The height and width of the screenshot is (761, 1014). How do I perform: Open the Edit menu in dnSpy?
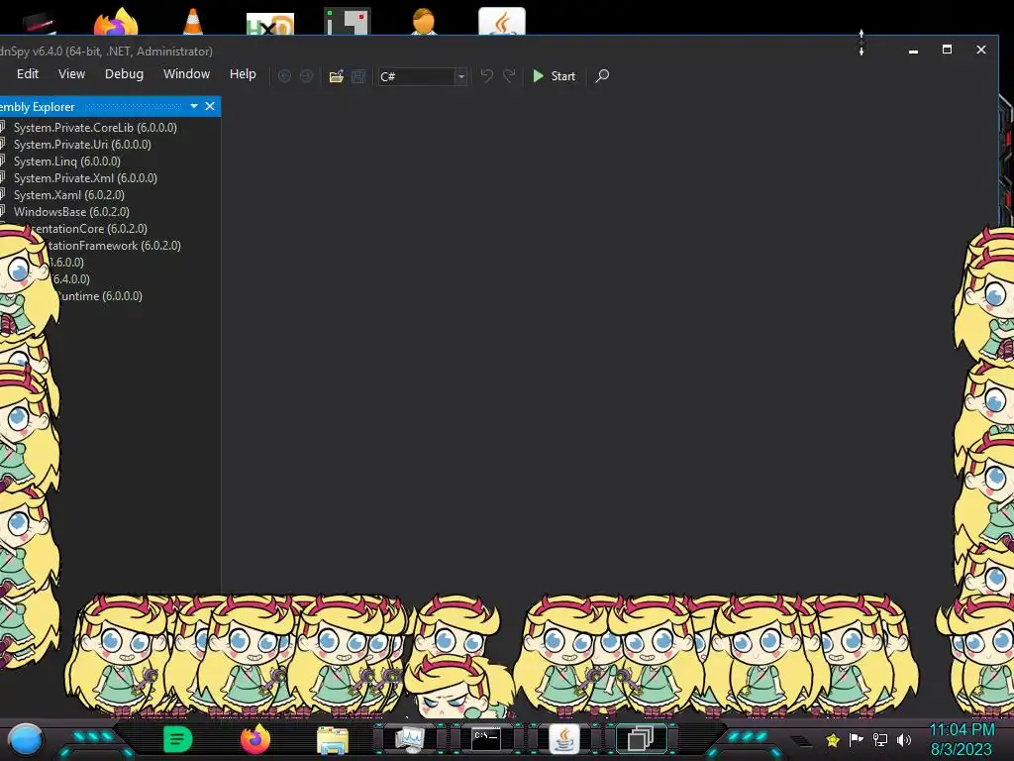tap(27, 74)
